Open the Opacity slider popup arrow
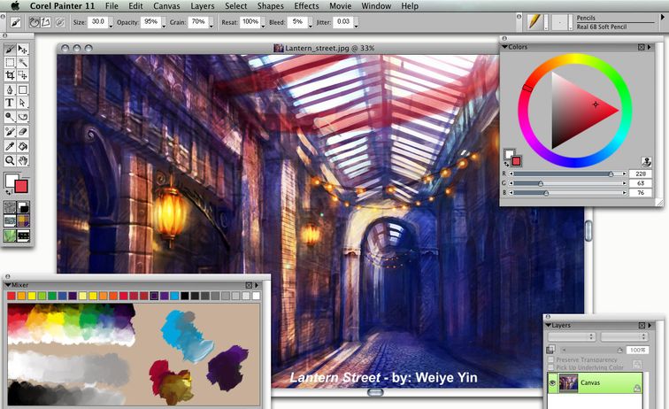Viewport: 669px width, 409px height. (164, 25)
